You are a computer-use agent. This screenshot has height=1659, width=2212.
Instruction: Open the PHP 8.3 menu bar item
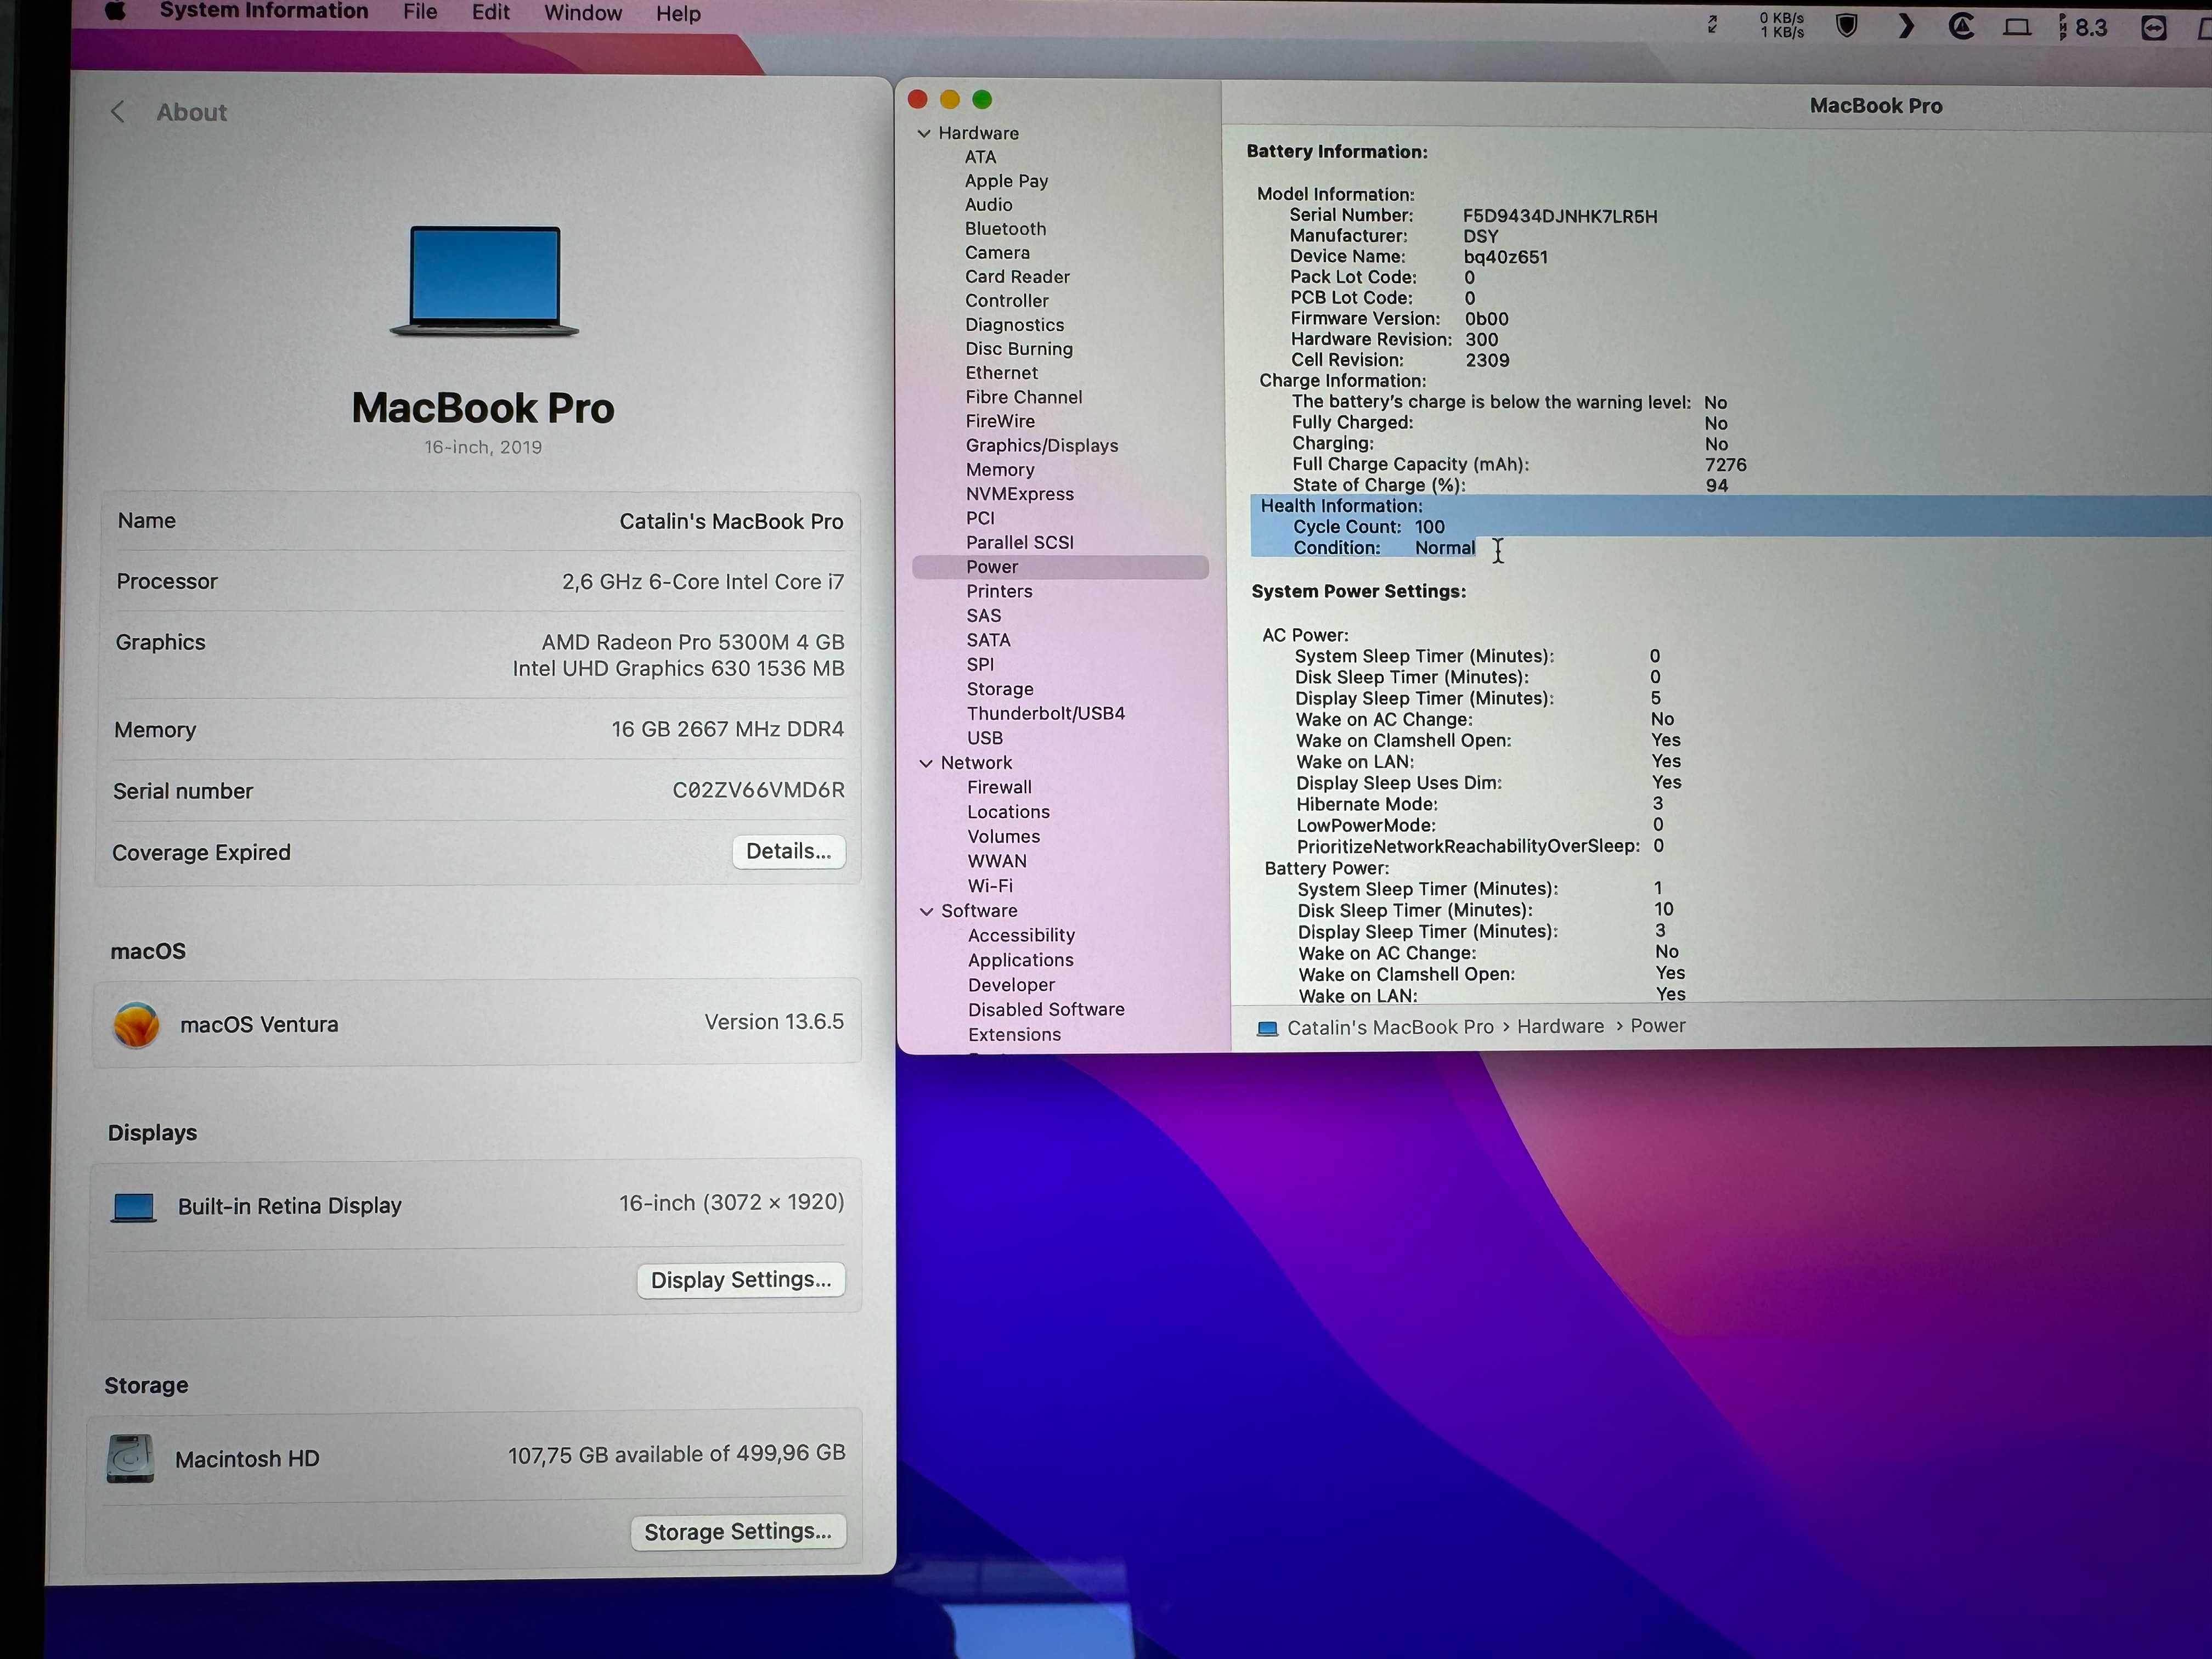tap(2084, 28)
